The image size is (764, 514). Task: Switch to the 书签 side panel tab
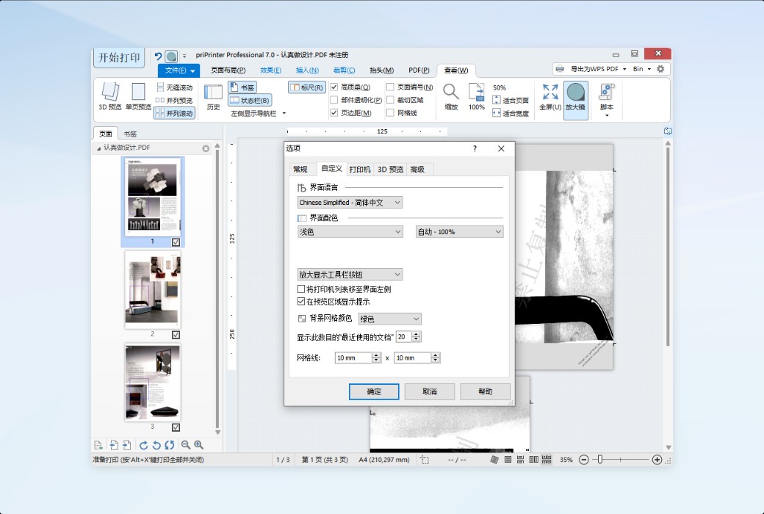click(x=130, y=134)
